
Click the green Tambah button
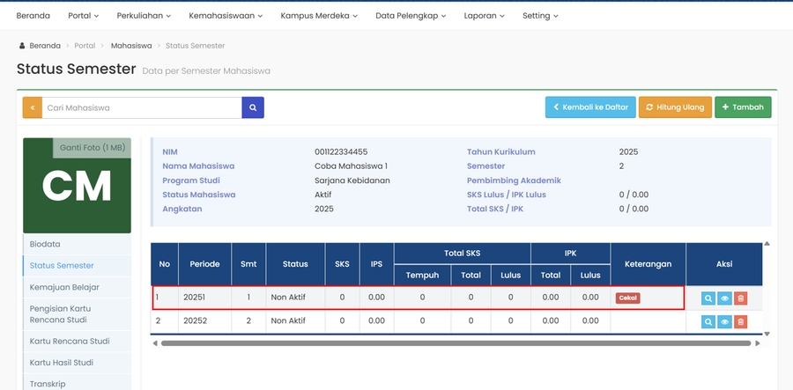point(743,107)
